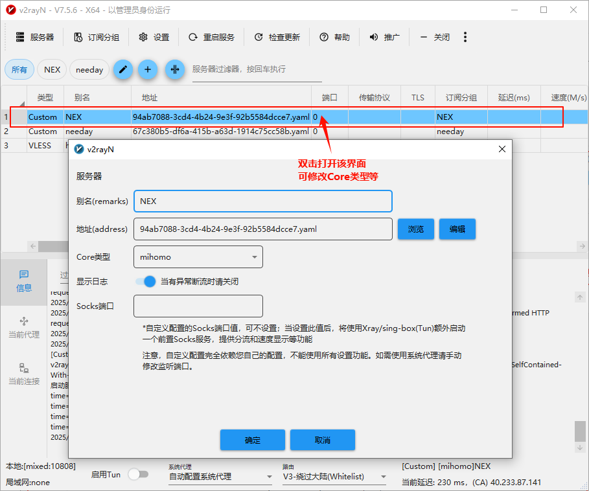Click the 确定 confirm button
This screenshot has width=589, height=491.
click(253, 440)
